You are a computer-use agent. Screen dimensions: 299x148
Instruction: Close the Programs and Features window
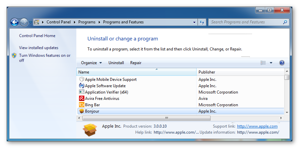(x=282, y=10)
